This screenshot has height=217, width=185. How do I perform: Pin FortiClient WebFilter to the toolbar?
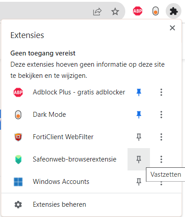tap(139, 137)
